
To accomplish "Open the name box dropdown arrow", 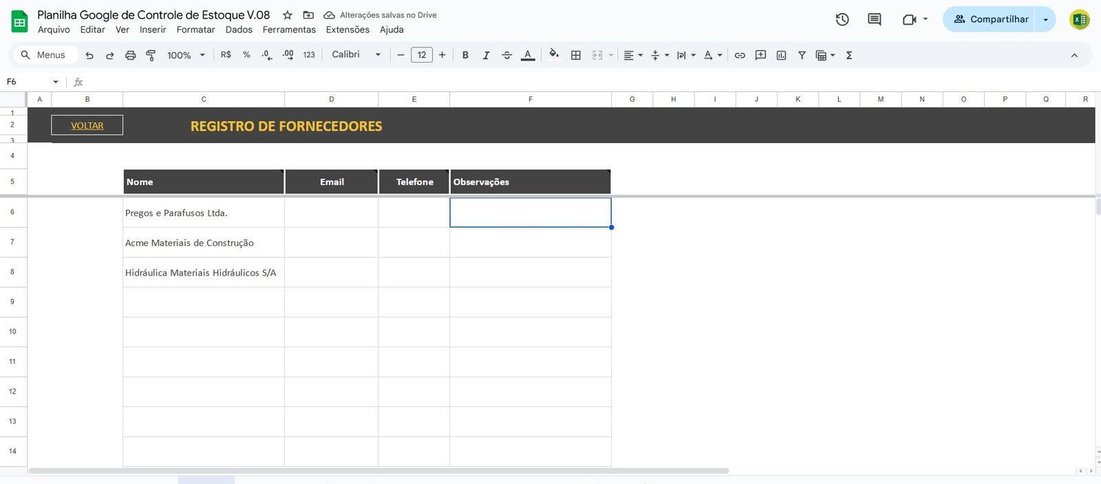I will pos(56,82).
